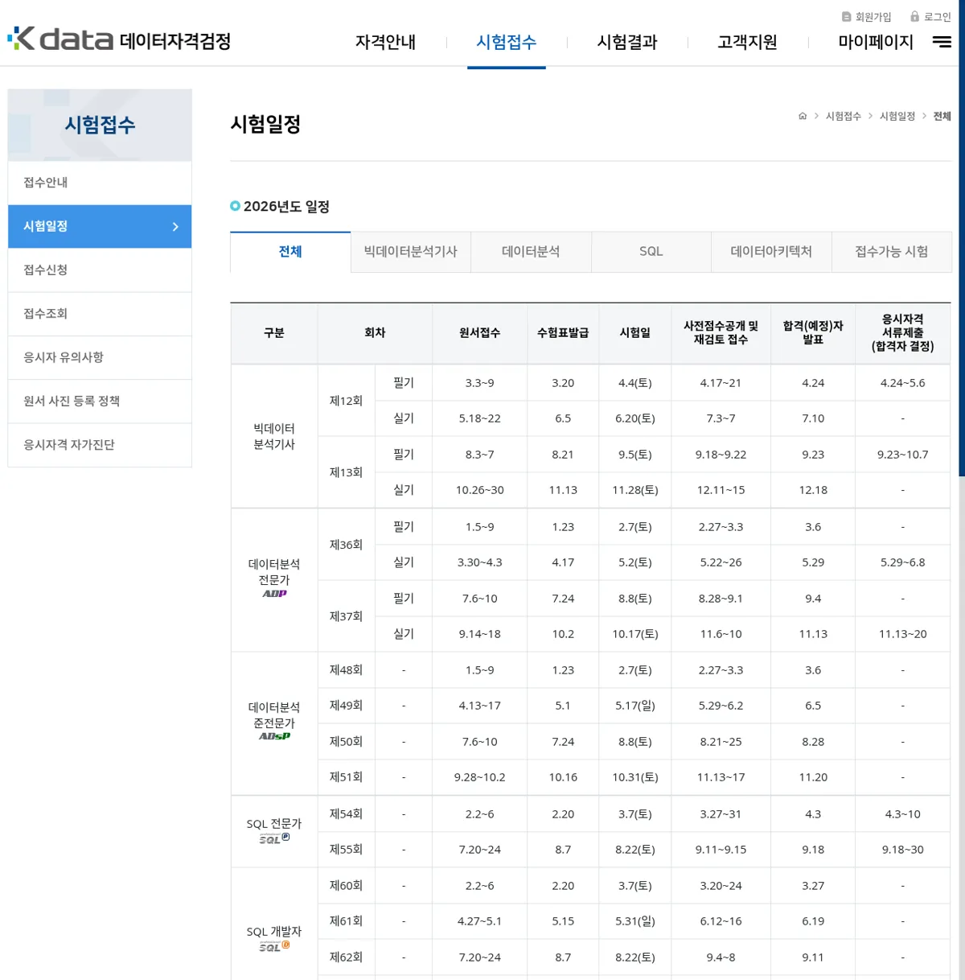Click the 제48회 cell
Screen dimensions: 965x980
[x=346, y=670]
